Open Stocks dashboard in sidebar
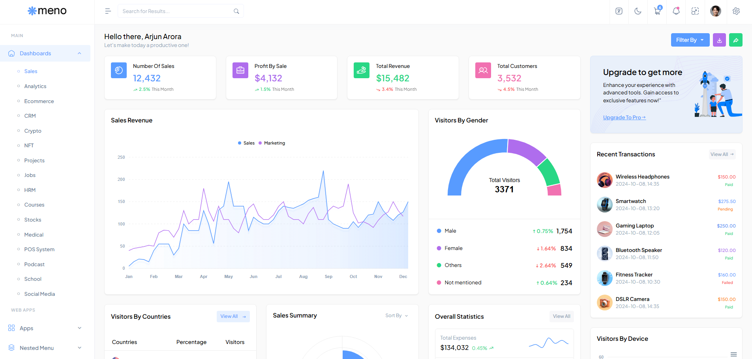The image size is (752, 359). point(33,220)
